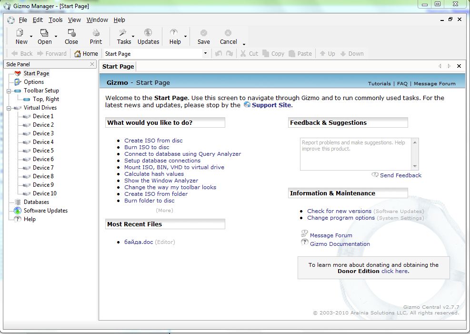Select Options icon in side panel
Image resolution: width=470 pixels, height=334 pixels.
click(18, 82)
